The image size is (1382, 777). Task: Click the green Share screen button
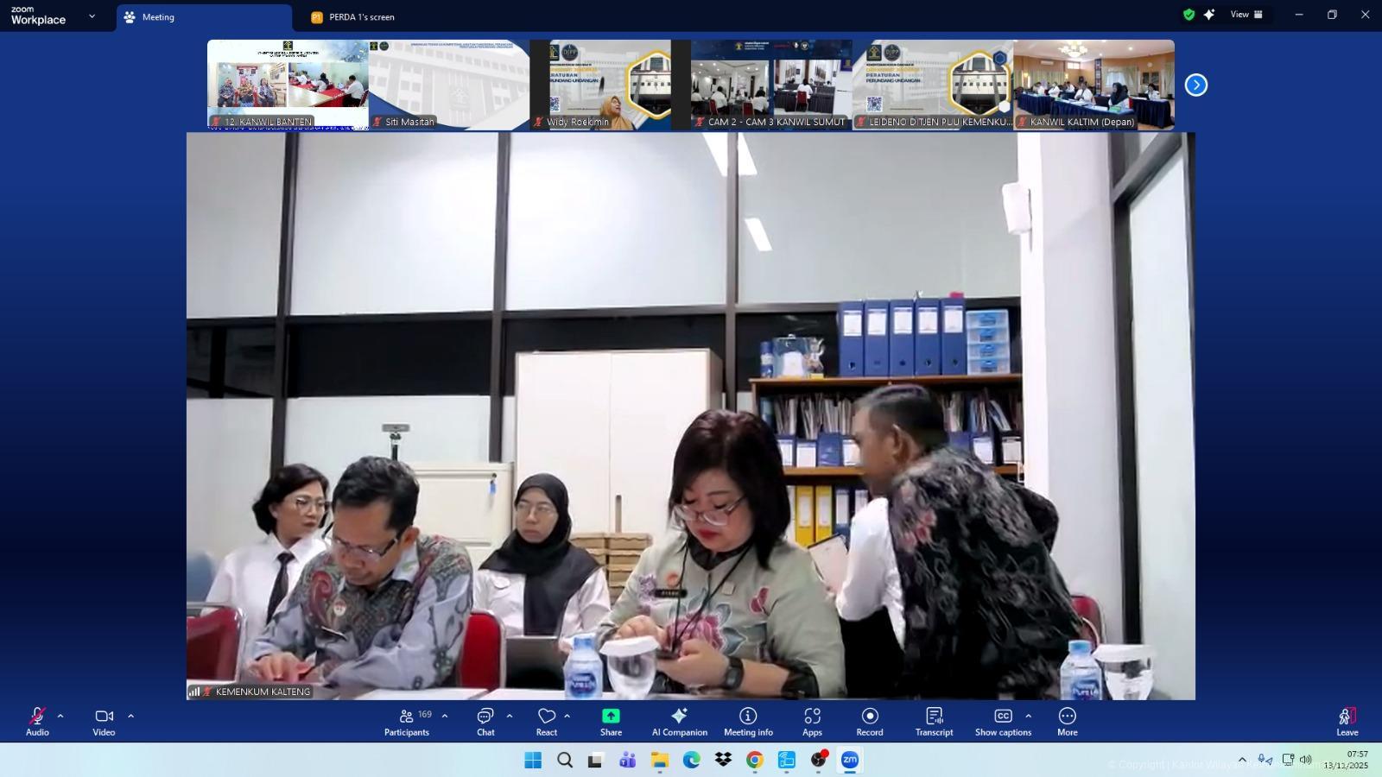click(x=611, y=722)
